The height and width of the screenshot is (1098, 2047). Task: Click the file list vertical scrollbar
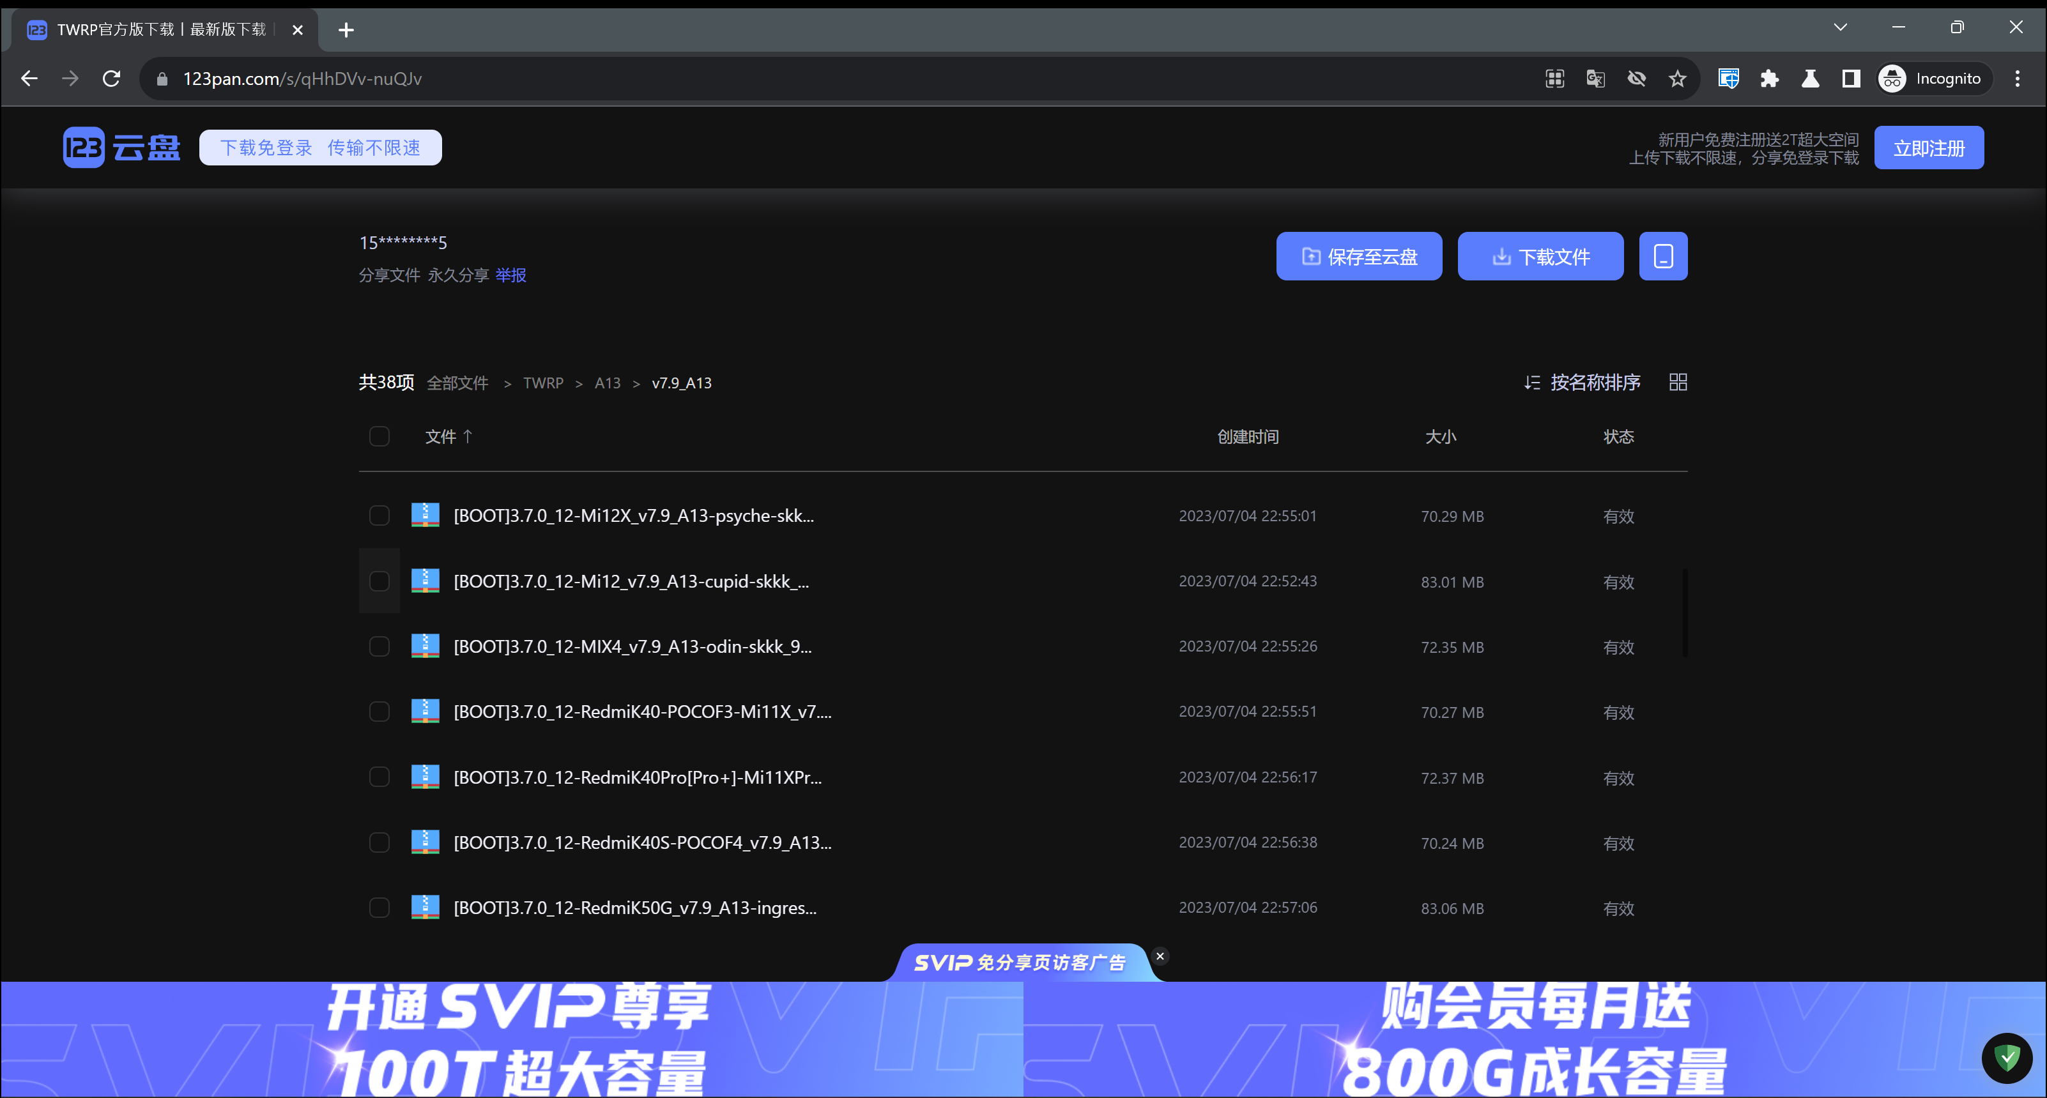click(1685, 613)
